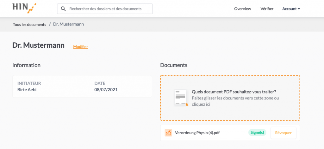Click the small caret next to Account
Viewport: 324px width, 149px height.
pos(299,9)
